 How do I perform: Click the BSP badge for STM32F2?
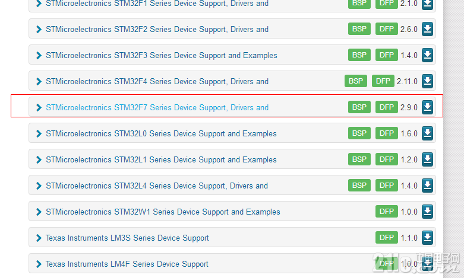point(359,29)
